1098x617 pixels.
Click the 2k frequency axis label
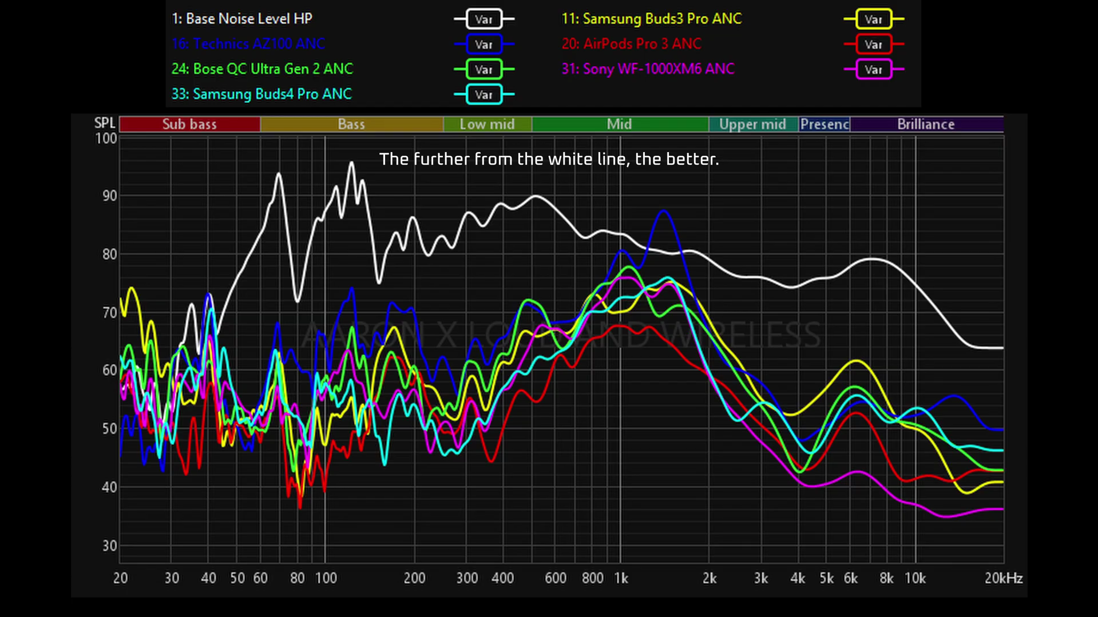coord(709,578)
